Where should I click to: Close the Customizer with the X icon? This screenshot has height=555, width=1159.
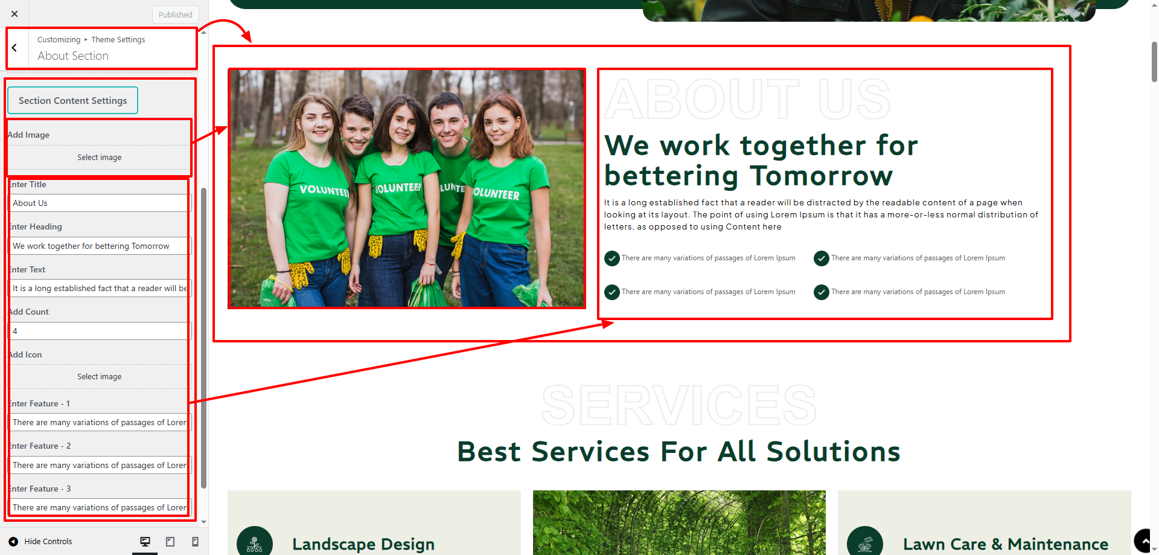(14, 14)
